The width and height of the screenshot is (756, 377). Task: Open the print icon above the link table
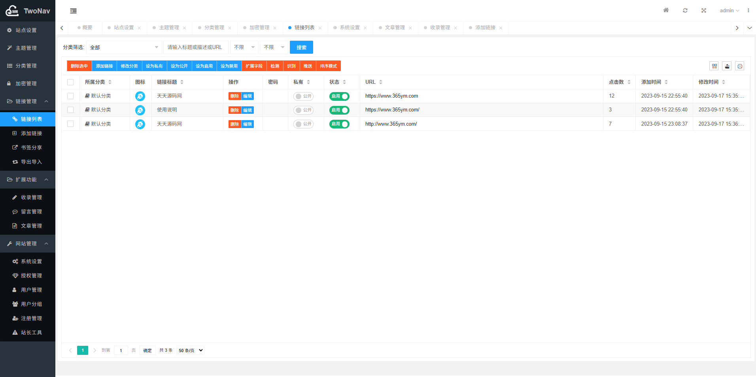(740, 66)
